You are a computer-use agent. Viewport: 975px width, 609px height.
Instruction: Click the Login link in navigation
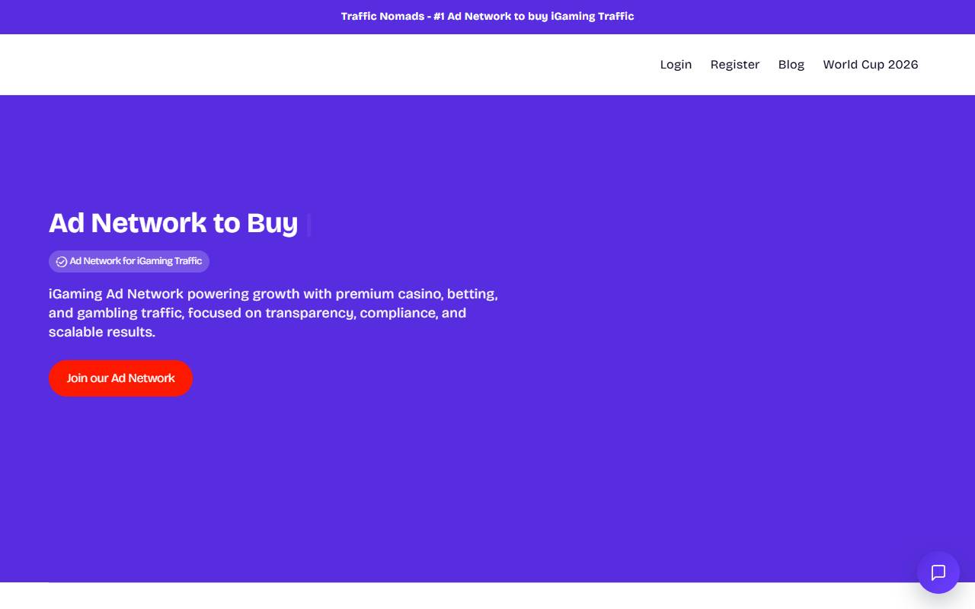[x=676, y=65]
